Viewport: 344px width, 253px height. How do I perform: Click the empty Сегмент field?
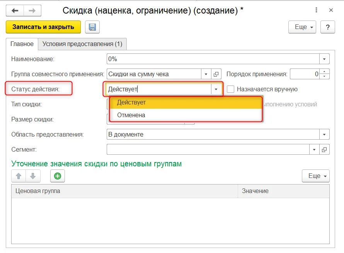point(208,150)
